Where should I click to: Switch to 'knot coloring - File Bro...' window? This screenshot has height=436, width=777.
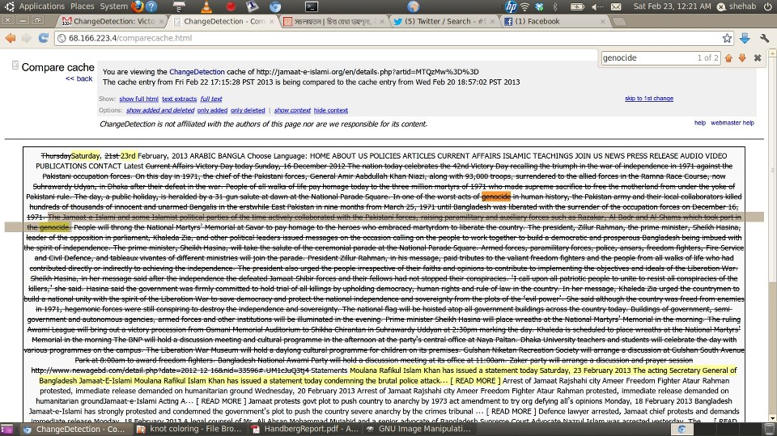click(x=189, y=429)
